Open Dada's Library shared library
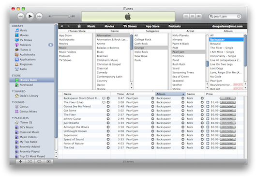 point(29,96)
